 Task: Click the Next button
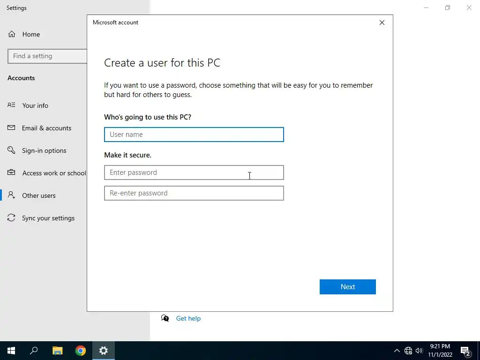[348, 287]
